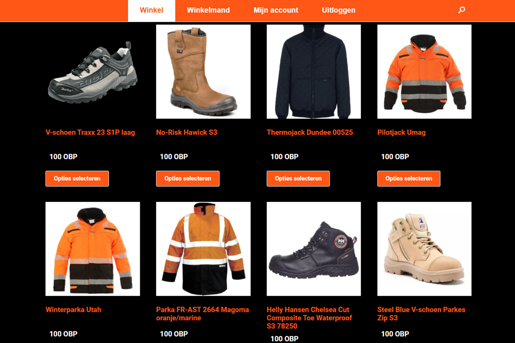Open the Winkelmand menu item

pos(208,10)
